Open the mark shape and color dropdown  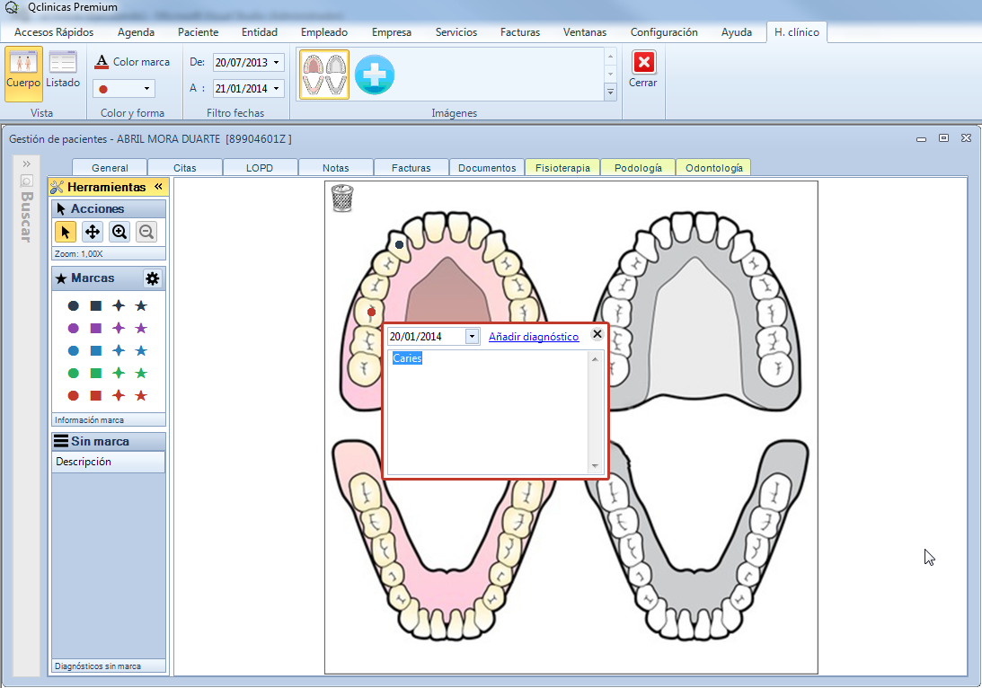(x=147, y=89)
